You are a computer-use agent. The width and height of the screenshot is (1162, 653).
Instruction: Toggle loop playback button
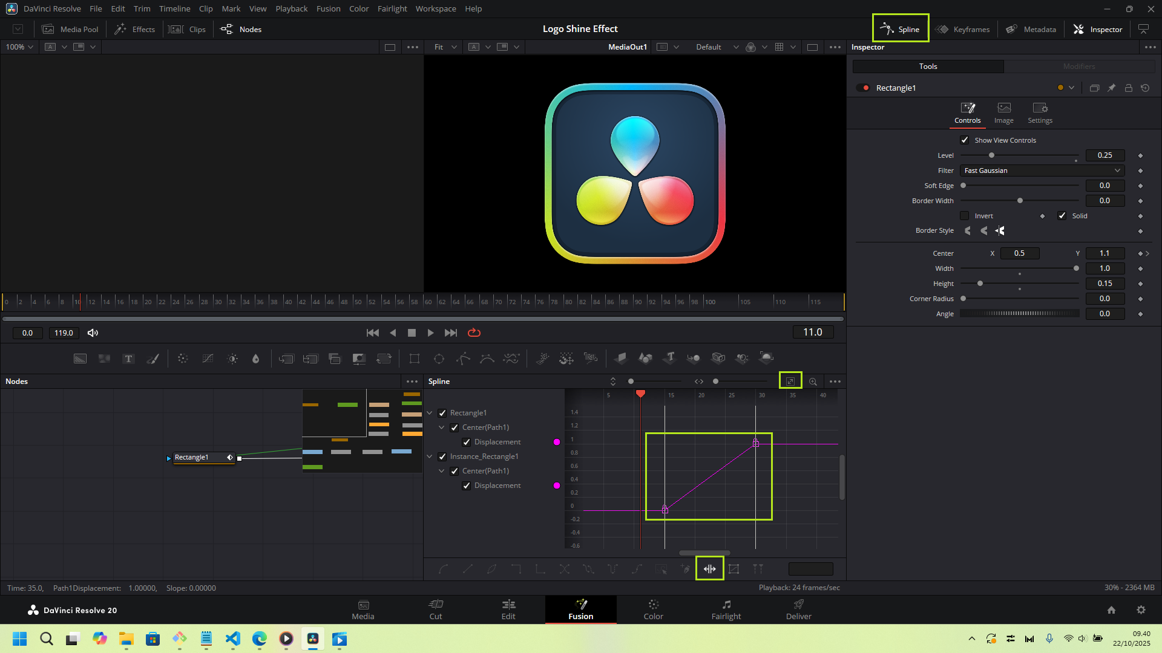(x=474, y=333)
